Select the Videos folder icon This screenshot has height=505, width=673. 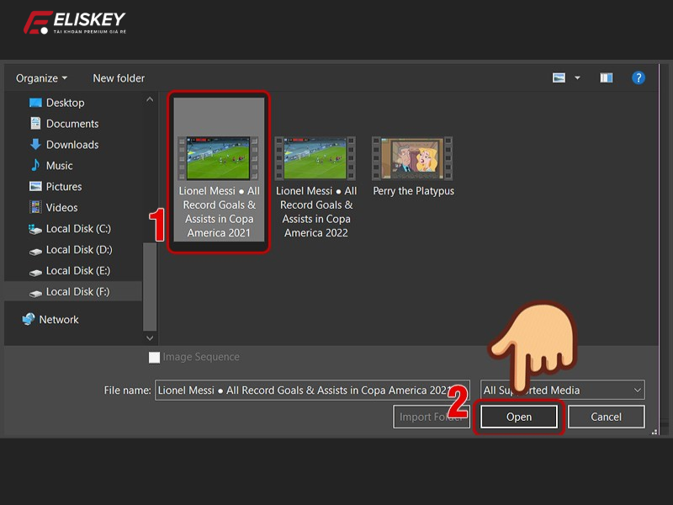coord(35,207)
